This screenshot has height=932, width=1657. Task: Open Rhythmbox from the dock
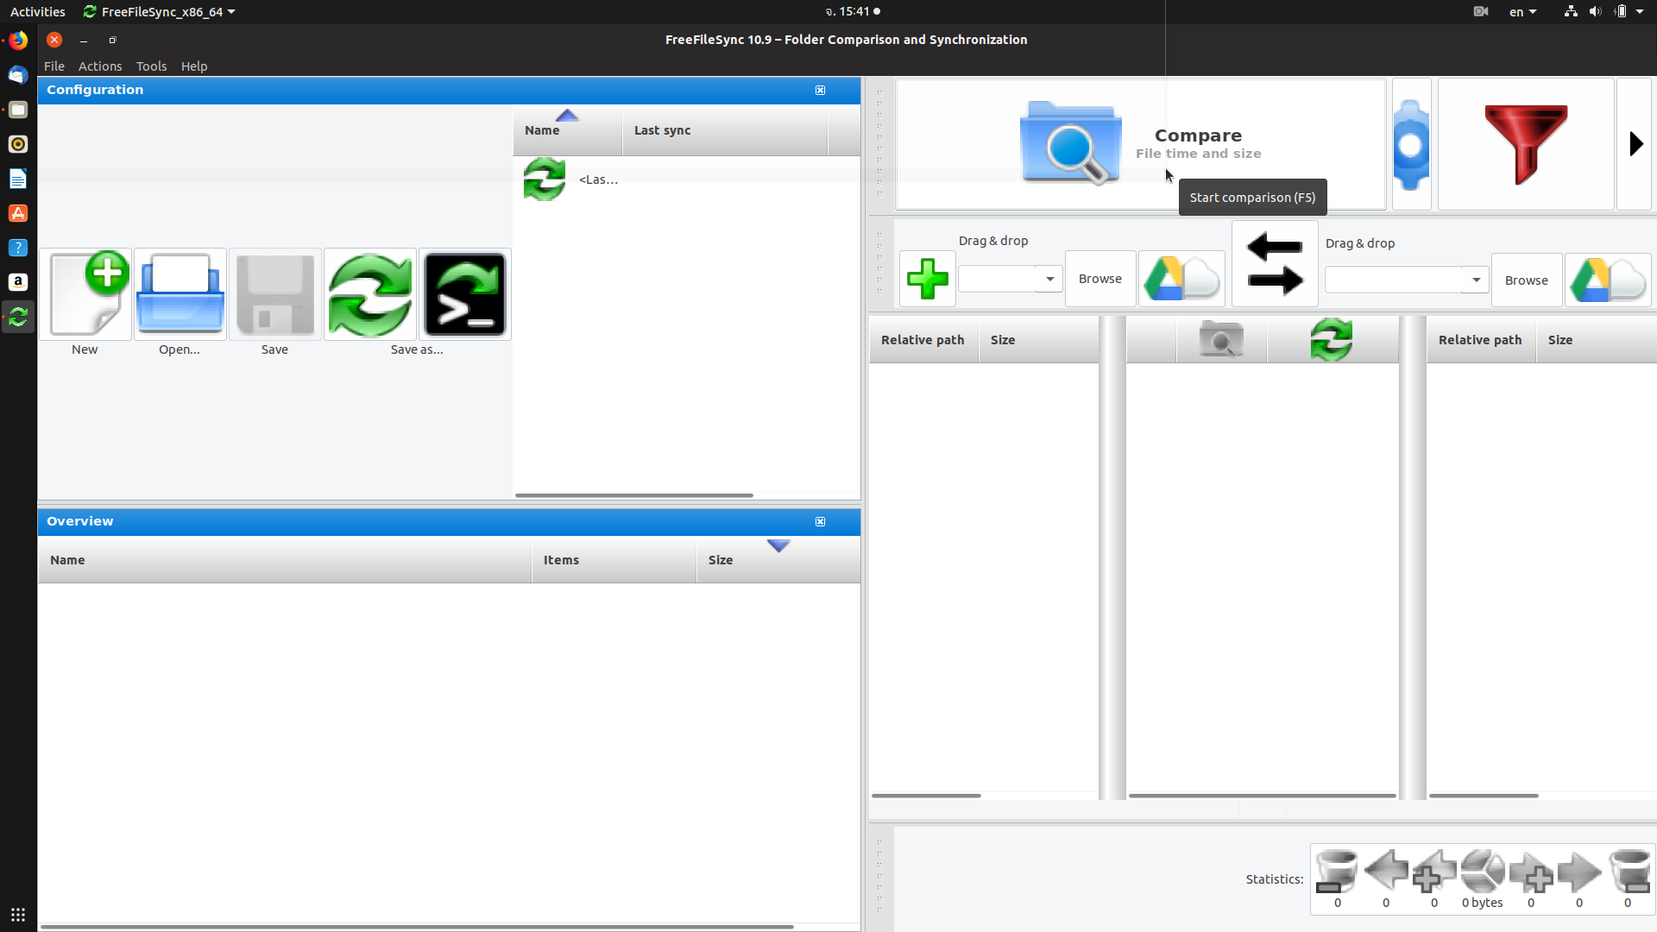[x=18, y=144]
